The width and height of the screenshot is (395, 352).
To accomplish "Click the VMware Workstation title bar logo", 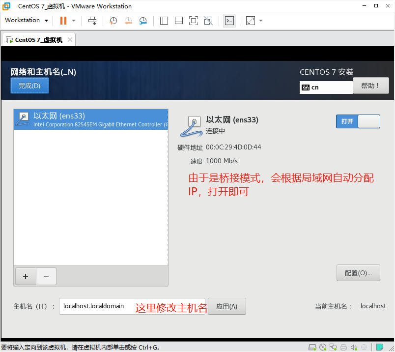I will click(6, 6).
